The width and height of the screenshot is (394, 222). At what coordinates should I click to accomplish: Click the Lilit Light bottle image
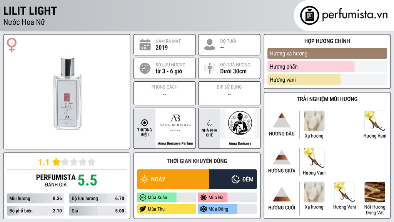(67, 93)
